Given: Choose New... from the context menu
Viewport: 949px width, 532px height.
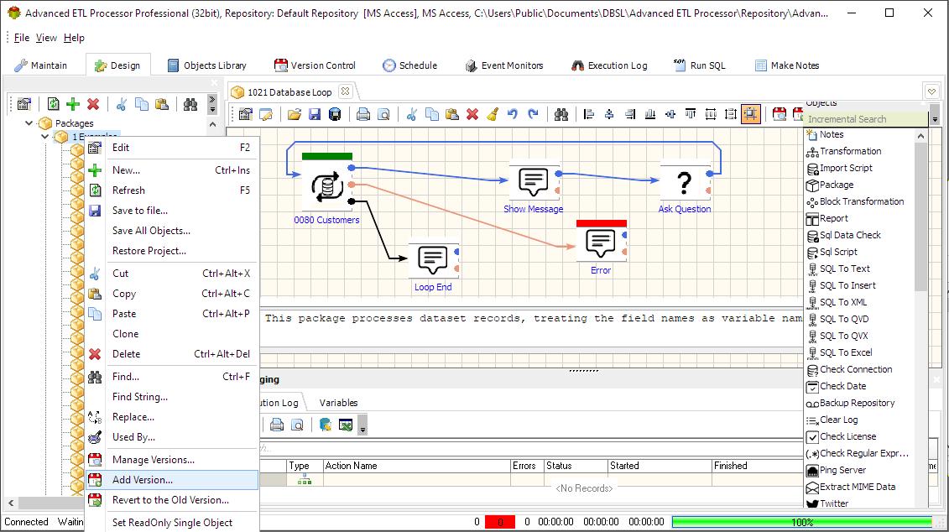Looking at the screenshot, I should pyautogui.click(x=172, y=170).
